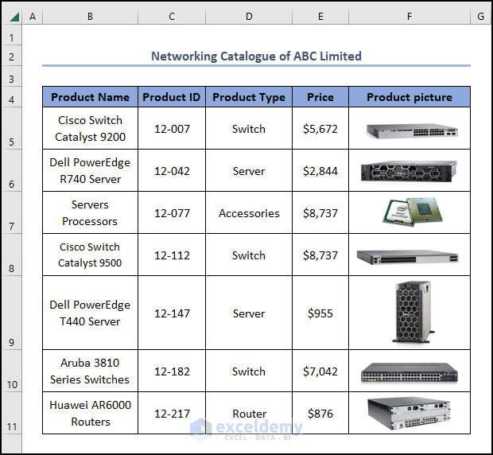Click the Router product type cell

coord(249,413)
